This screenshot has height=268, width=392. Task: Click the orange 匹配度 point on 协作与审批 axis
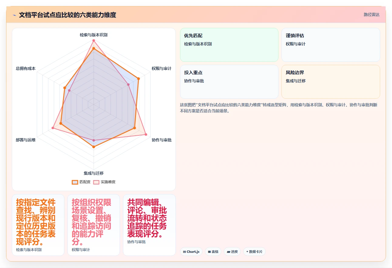(135, 128)
